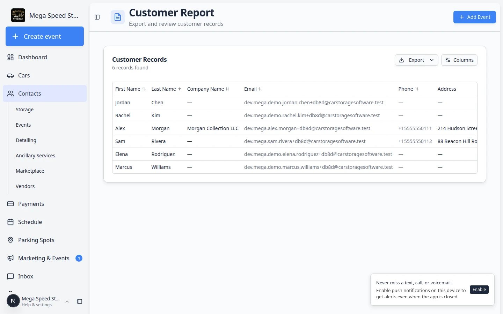Click the Create event button
Image resolution: width=503 pixels, height=314 pixels.
point(45,36)
